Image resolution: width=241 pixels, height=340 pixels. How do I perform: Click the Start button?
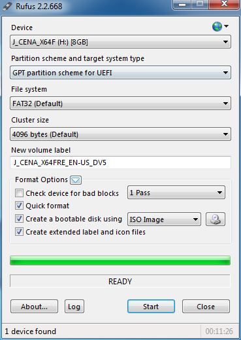(x=151, y=307)
